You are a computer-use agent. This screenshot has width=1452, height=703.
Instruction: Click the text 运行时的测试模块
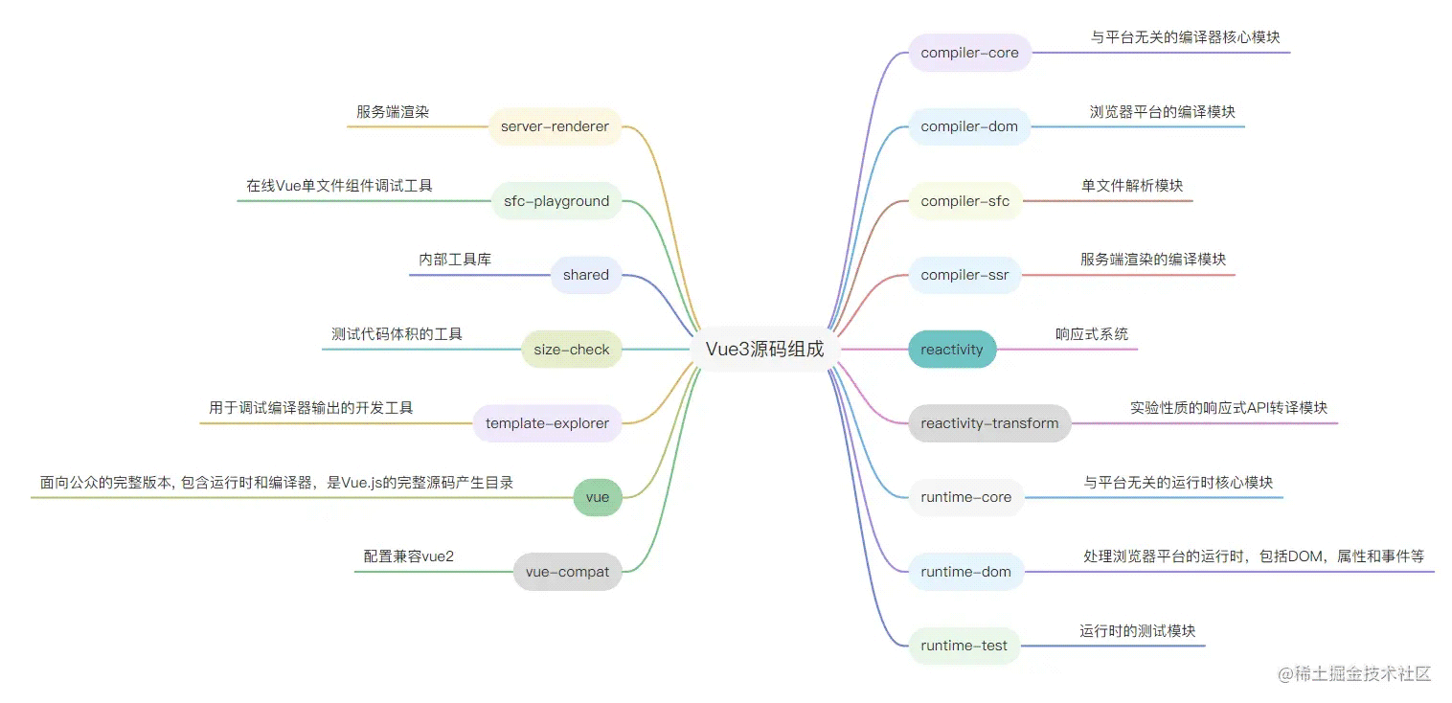[x=1138, y=631]
